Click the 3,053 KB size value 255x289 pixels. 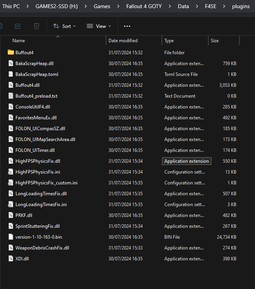pyautogui.click(x=228, y=85)
